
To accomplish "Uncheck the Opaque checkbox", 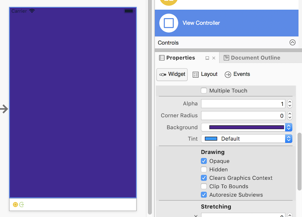I will click(x=204, y=161).
